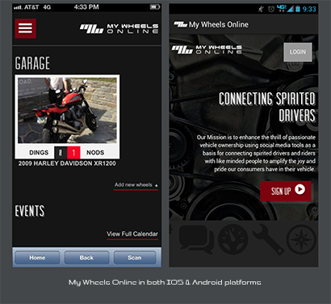Tap the Scan button in bottom bar

pyautogui.click(x=135, y=258)
